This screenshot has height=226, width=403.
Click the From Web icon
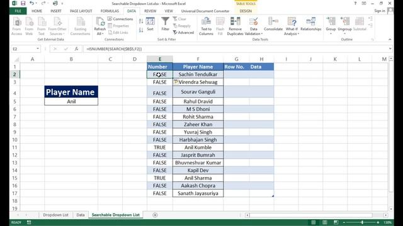point(29,26)
